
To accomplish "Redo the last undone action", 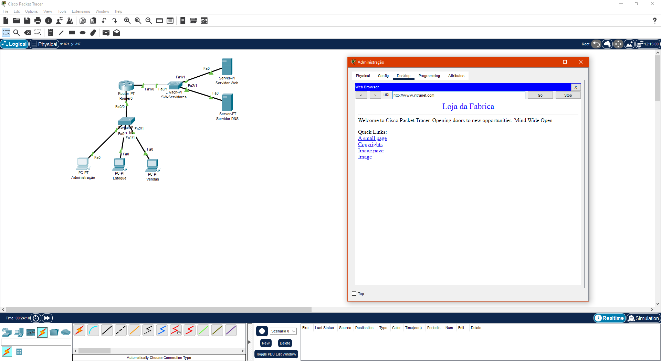I will 115,21.
